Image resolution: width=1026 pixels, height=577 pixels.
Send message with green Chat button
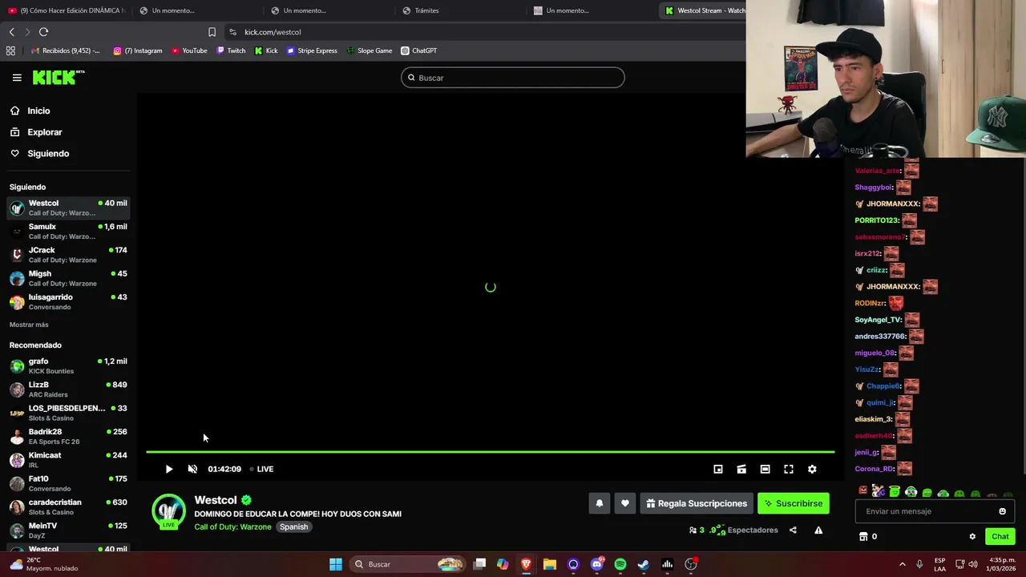pyautogui.click(x=1000, y=536)
